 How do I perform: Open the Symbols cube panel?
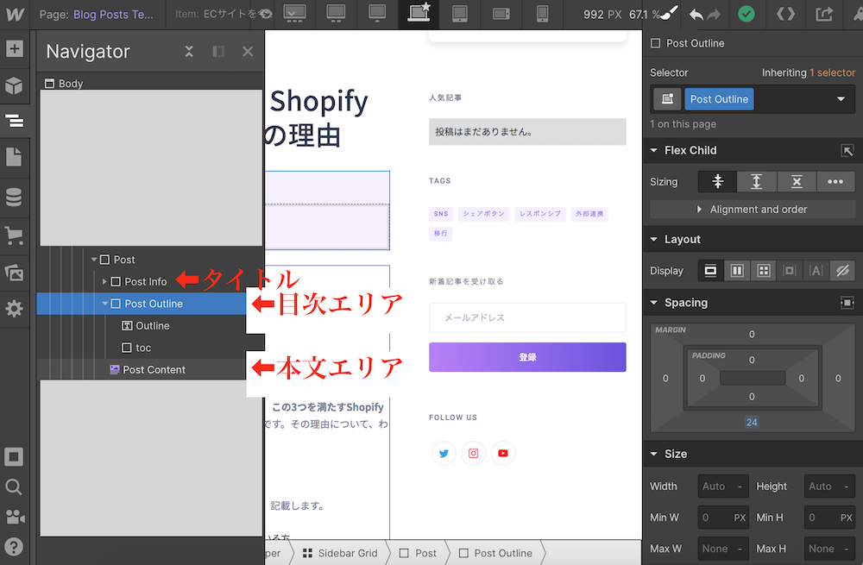(15, 85)
